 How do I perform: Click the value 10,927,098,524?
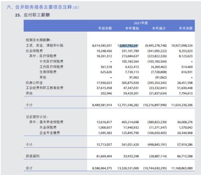[x=182, y=46]
